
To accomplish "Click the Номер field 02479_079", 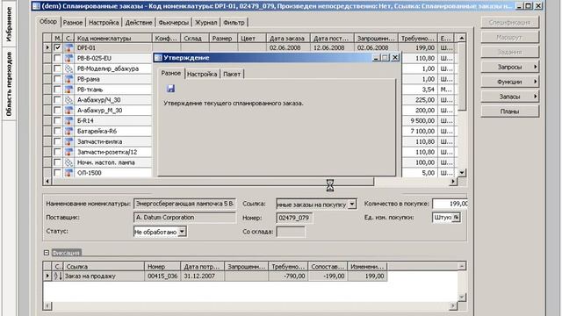I will (x=294, y=218).
